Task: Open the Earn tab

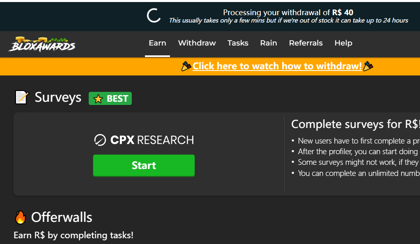Action: pyautogui.click(x=158, y=43)
